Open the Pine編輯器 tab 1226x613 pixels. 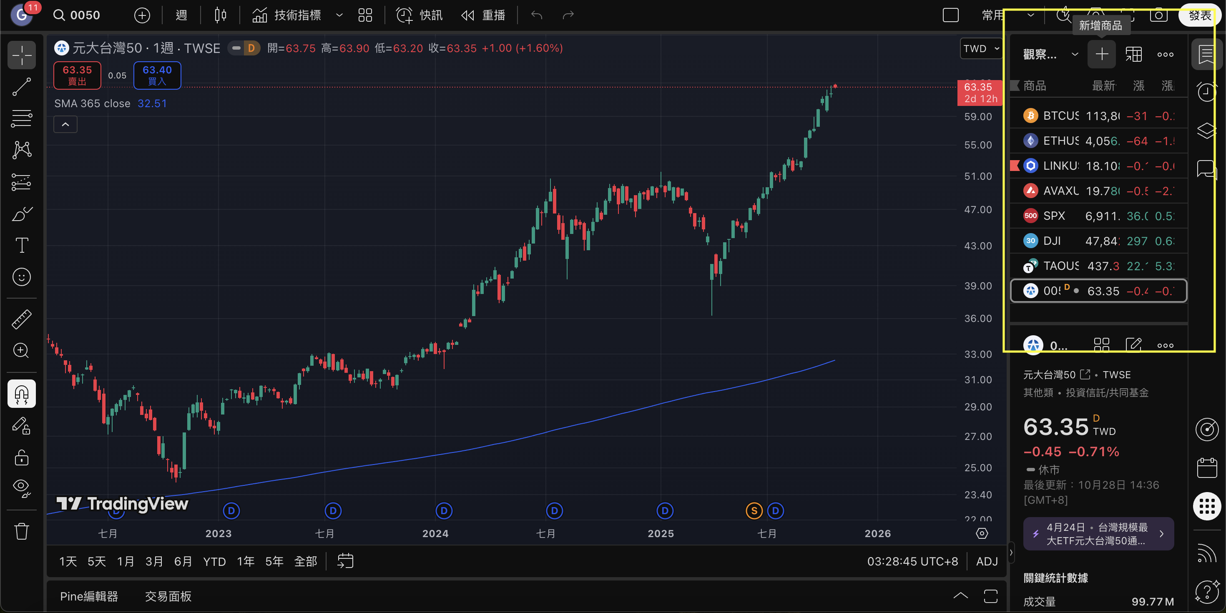click(x=89, y=596)
